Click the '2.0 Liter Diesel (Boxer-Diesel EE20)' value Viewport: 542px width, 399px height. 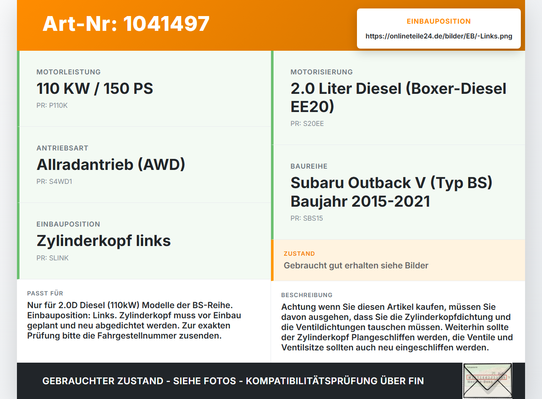pyautogui.click(x=398, y=97)
